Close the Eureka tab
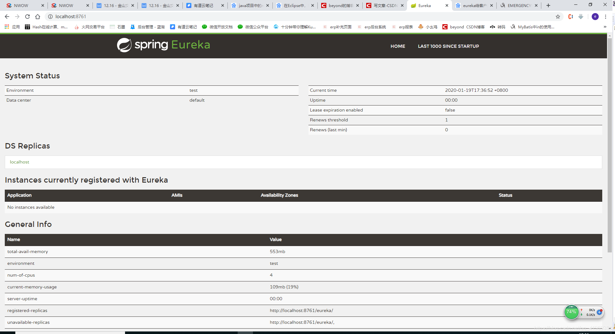The width and height of the screenshot is (615, 334). tap(447, 5)
